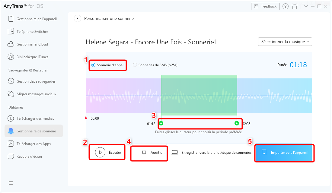Click the Gestionnaire iCloud cloud icon
This screenshot has height=193, width=332.
[11, 44]
